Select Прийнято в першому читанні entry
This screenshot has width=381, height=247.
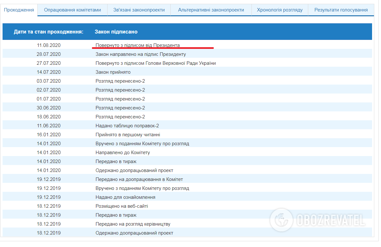pos(128,135)
